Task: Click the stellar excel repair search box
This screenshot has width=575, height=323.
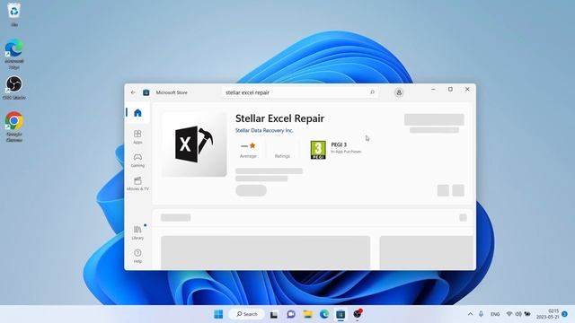Action: point(300,92)
